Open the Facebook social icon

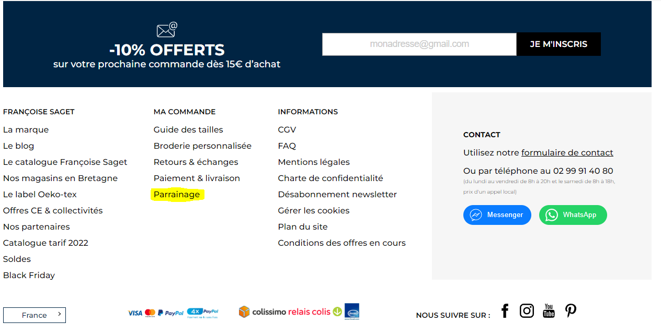tap(505, 311)
